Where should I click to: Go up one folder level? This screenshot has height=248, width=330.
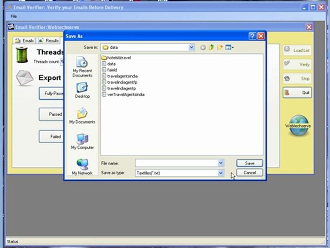(211, 48)
